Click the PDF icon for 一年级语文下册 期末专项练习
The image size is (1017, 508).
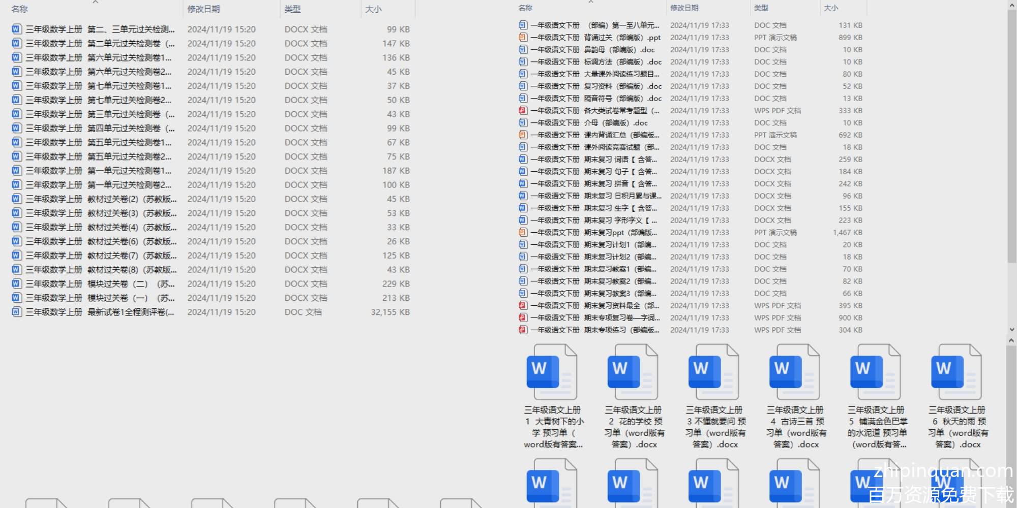pos(523,330)
